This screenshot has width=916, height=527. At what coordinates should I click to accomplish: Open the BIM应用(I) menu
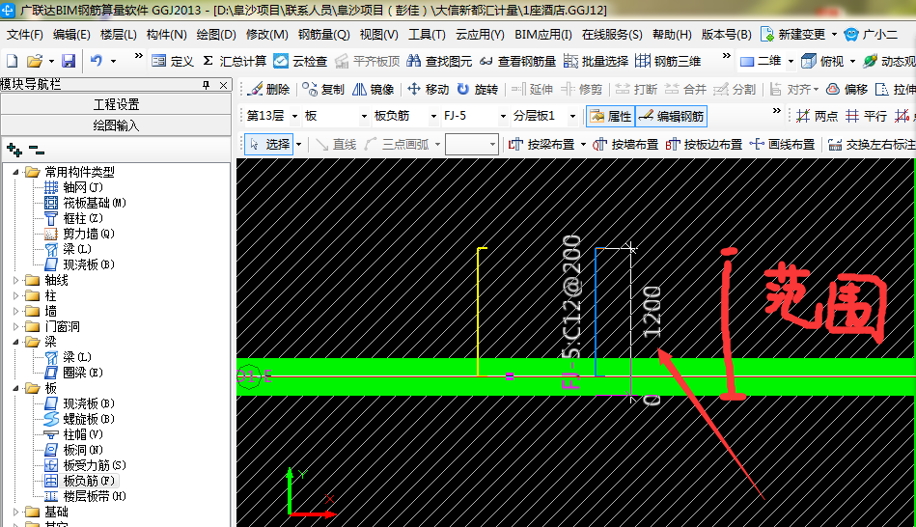click(x=542, y=35)
